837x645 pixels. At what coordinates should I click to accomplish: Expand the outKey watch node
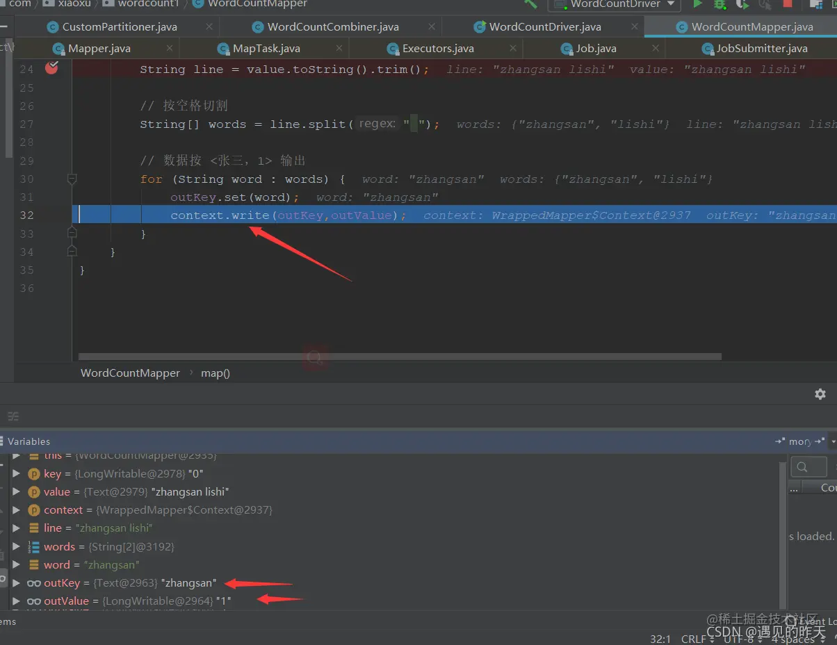pyautogui.click(x=16, y=582)
